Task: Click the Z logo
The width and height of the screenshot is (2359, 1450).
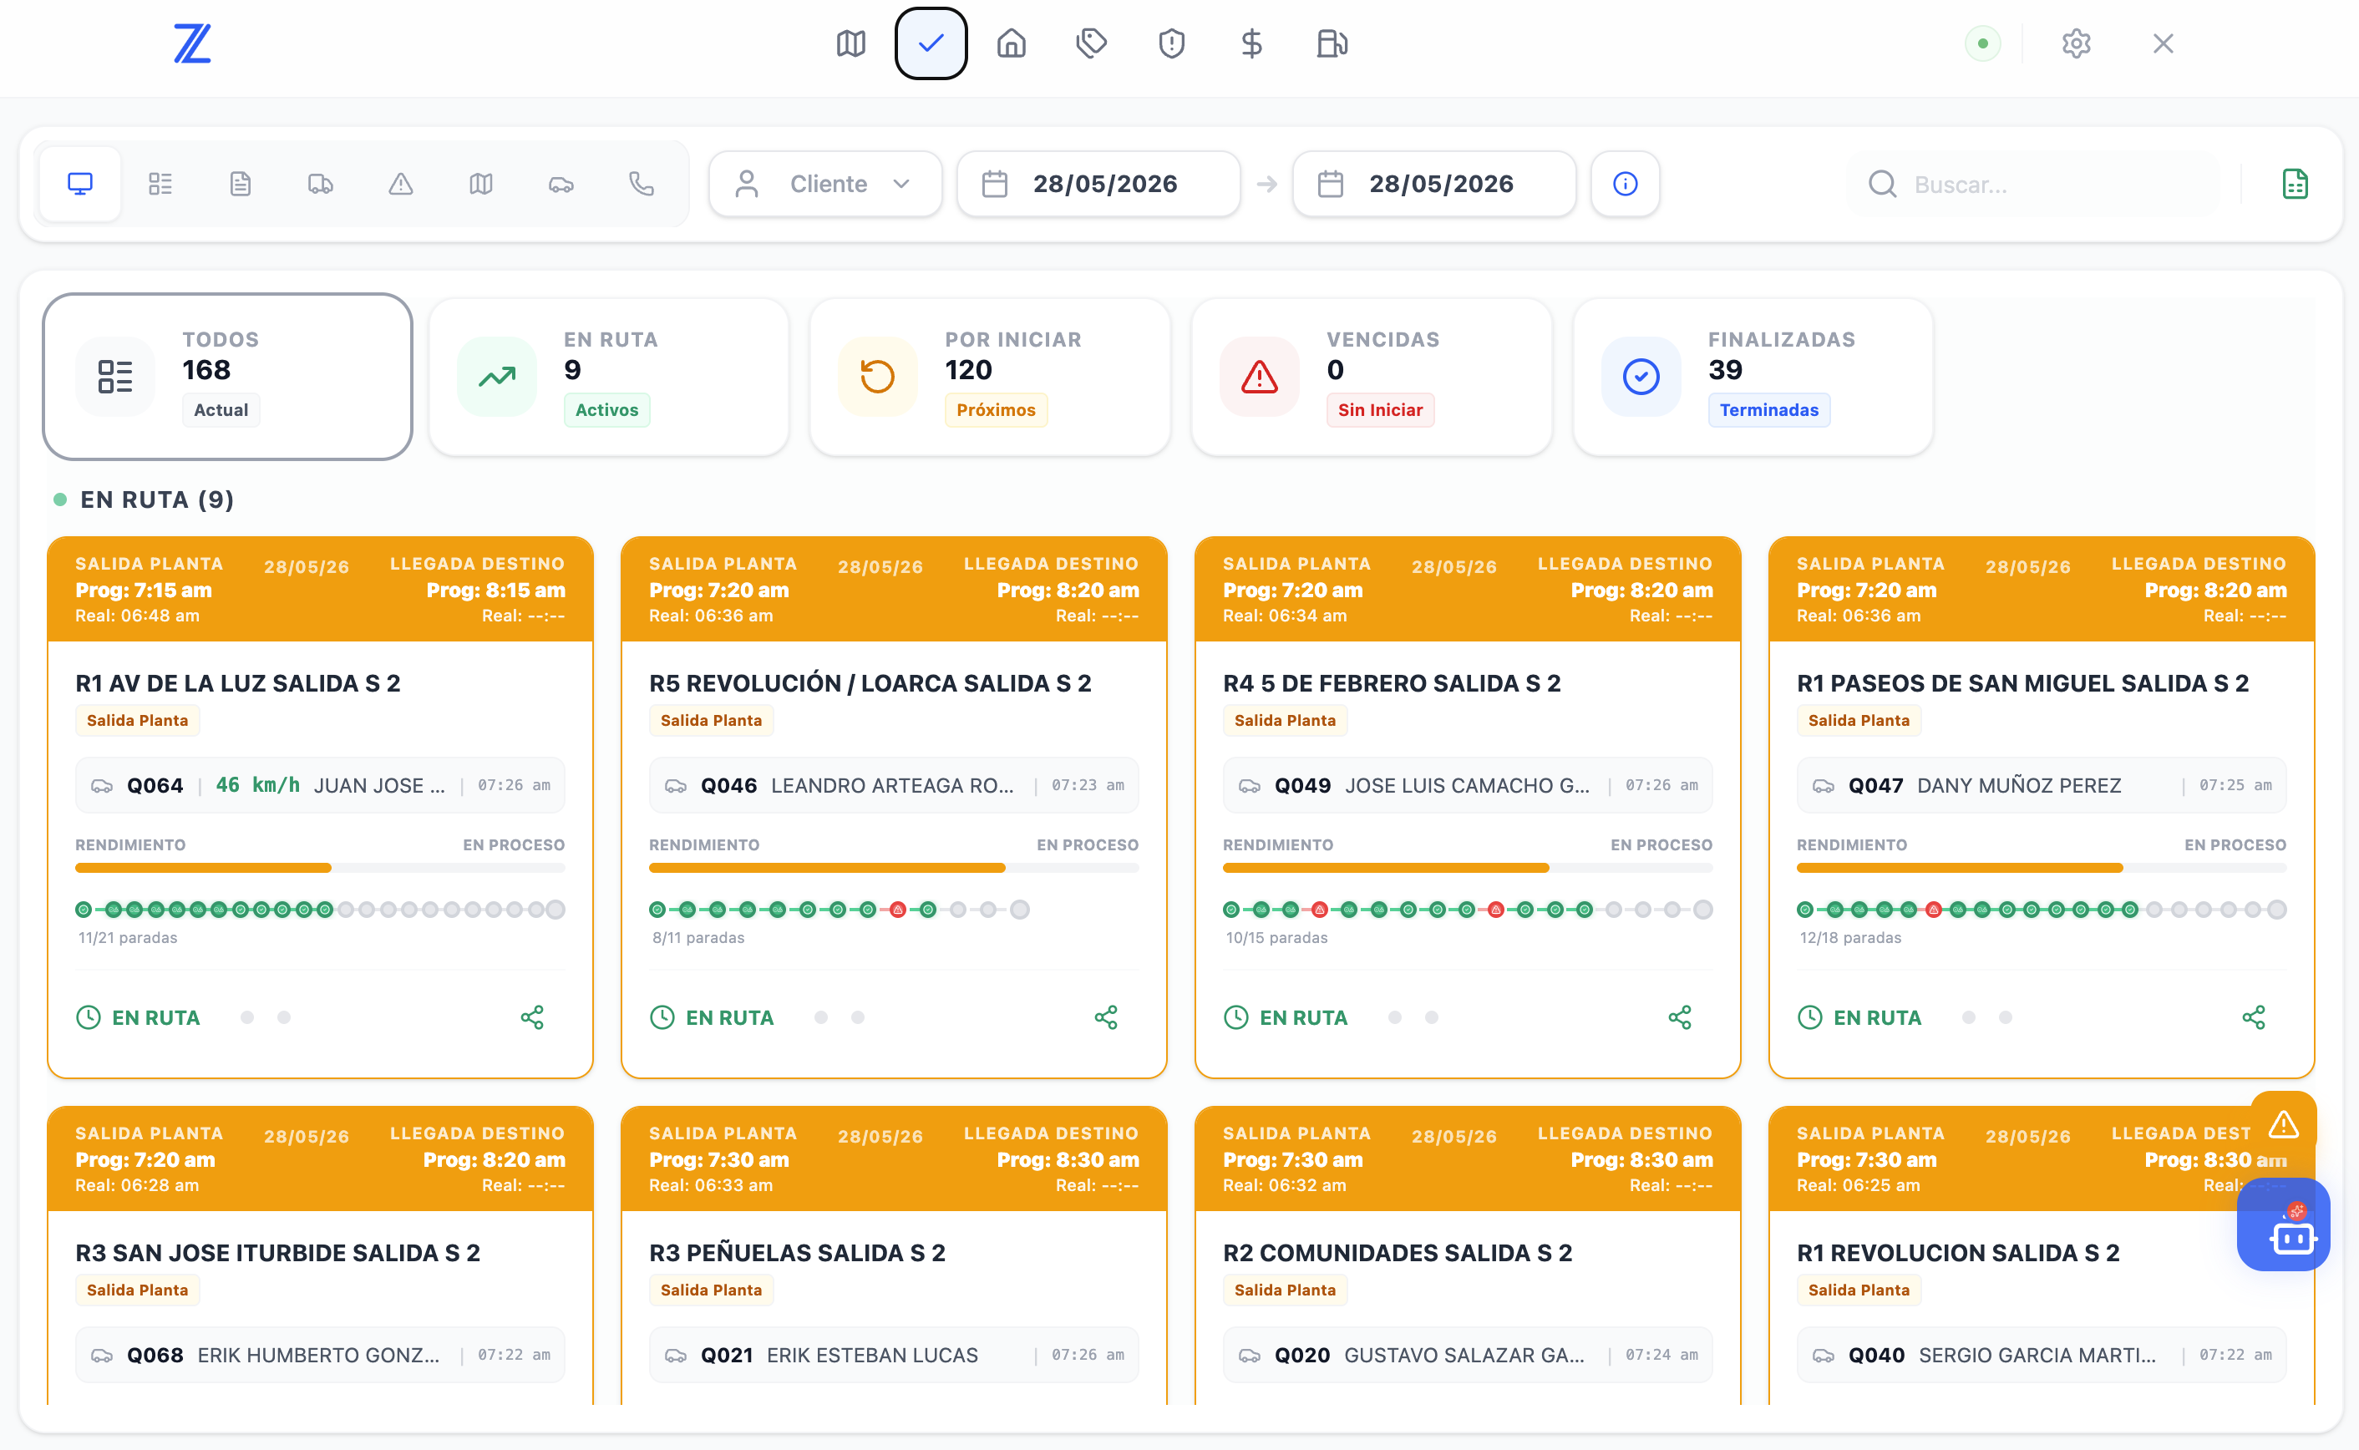Action: (x=192, y=44)
